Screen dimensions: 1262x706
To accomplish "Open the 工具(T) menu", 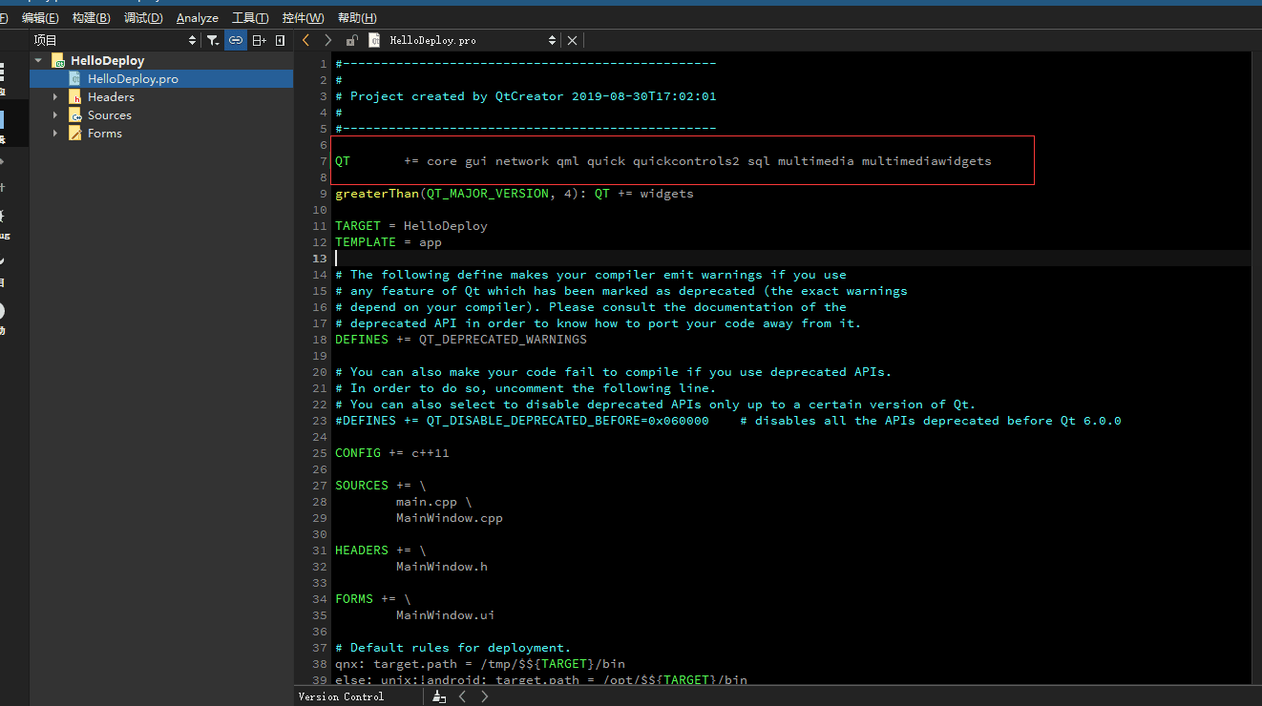I will click(250, 18).
